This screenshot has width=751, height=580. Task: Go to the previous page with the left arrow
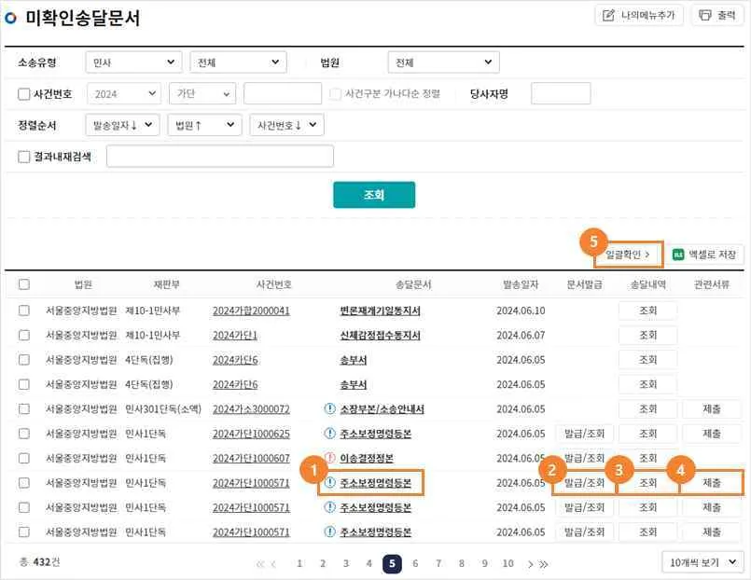click(x=273, y=564)
